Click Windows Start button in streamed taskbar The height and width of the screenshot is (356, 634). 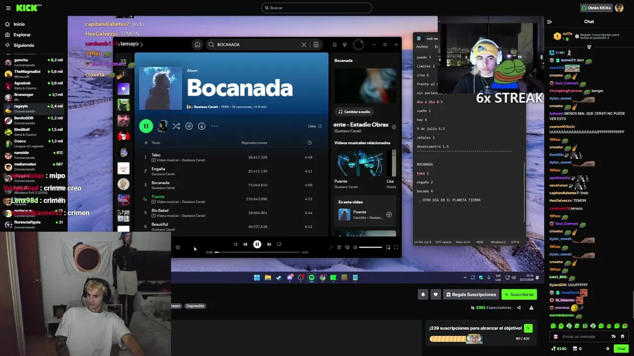(257, 278)
